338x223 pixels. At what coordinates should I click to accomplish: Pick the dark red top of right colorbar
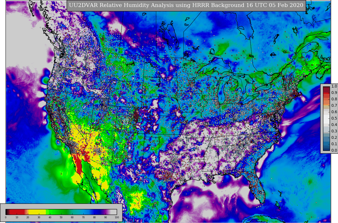pos(326,89)
